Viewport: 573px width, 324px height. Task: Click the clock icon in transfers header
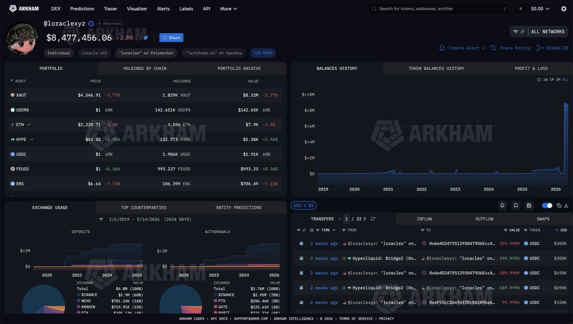(x=312, y=230)
